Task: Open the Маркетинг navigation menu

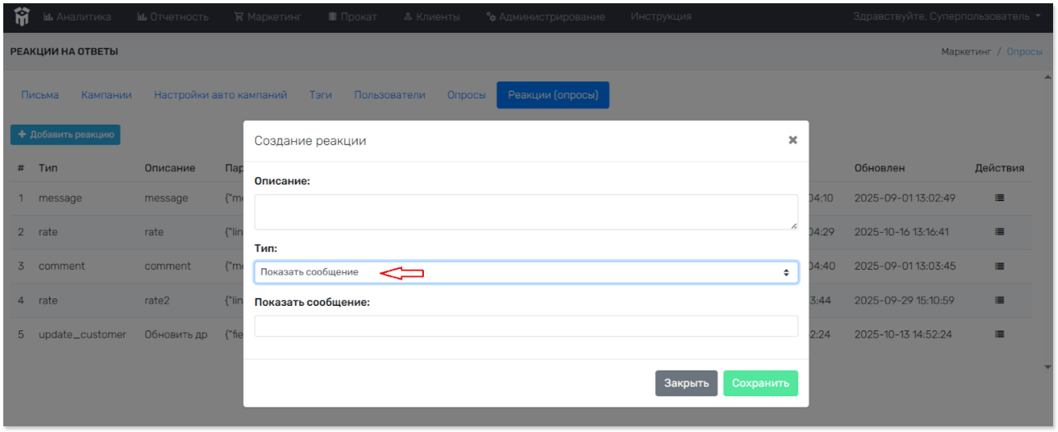Action: click(270, 16)
